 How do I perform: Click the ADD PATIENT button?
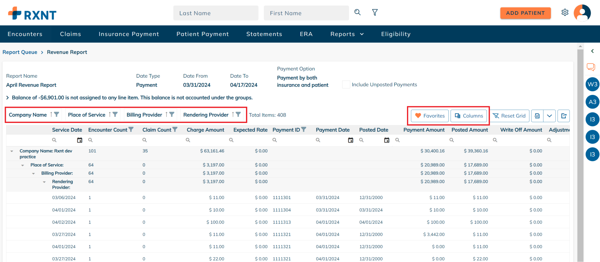525,13
